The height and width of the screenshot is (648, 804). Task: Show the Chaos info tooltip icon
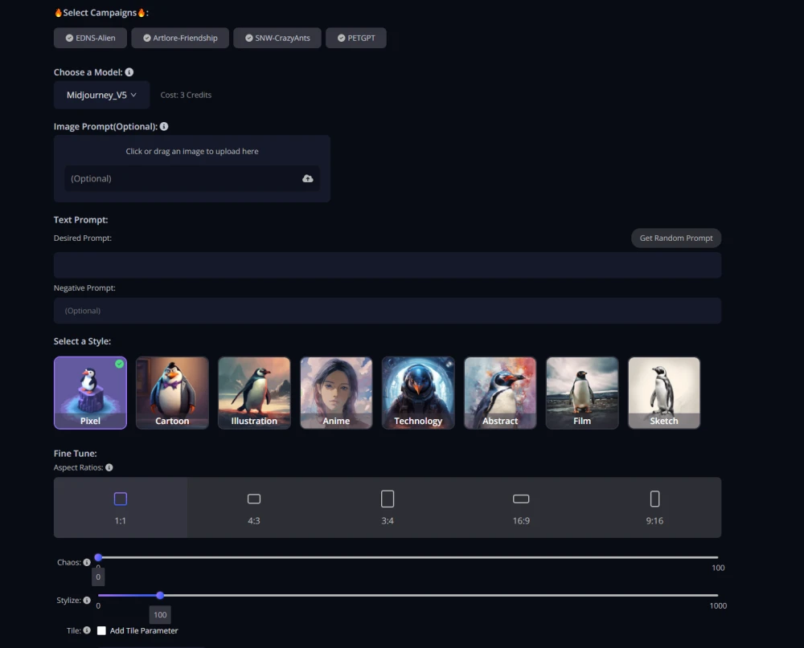pyautogui.click(x=87, y=562)
